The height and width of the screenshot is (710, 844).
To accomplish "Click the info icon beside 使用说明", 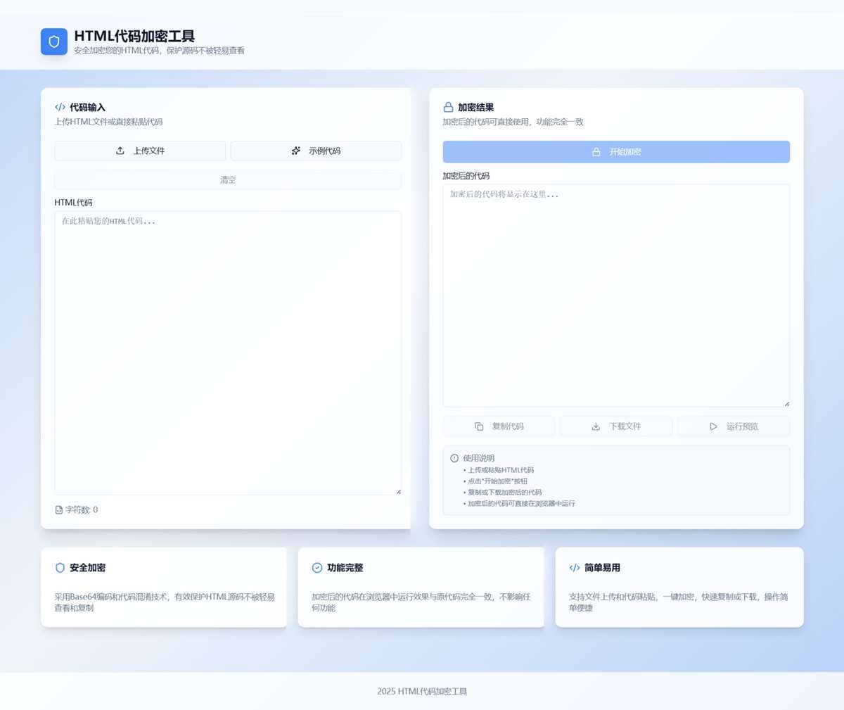I will coord(454,458).
